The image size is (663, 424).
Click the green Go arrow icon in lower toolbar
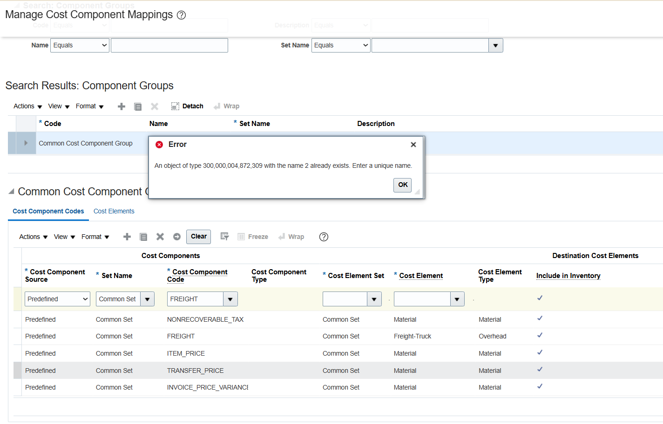177,237
